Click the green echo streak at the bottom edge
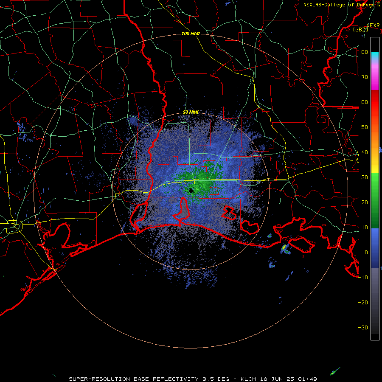The height and width of the screenshot is (382, 382). click(335, 371)
